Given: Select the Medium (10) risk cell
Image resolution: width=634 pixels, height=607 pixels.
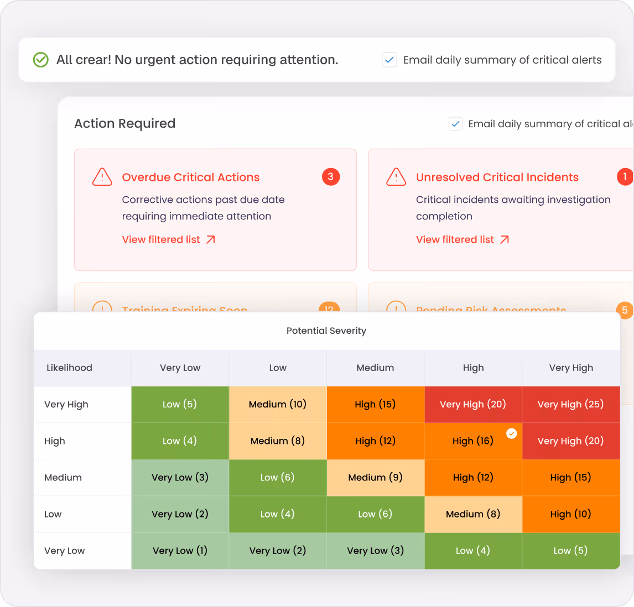Looking at the screenshot, I should click(278, 405).
